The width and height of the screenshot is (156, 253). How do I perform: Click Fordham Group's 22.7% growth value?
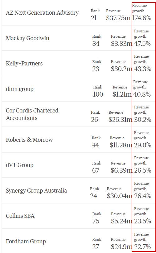[143, 247]
